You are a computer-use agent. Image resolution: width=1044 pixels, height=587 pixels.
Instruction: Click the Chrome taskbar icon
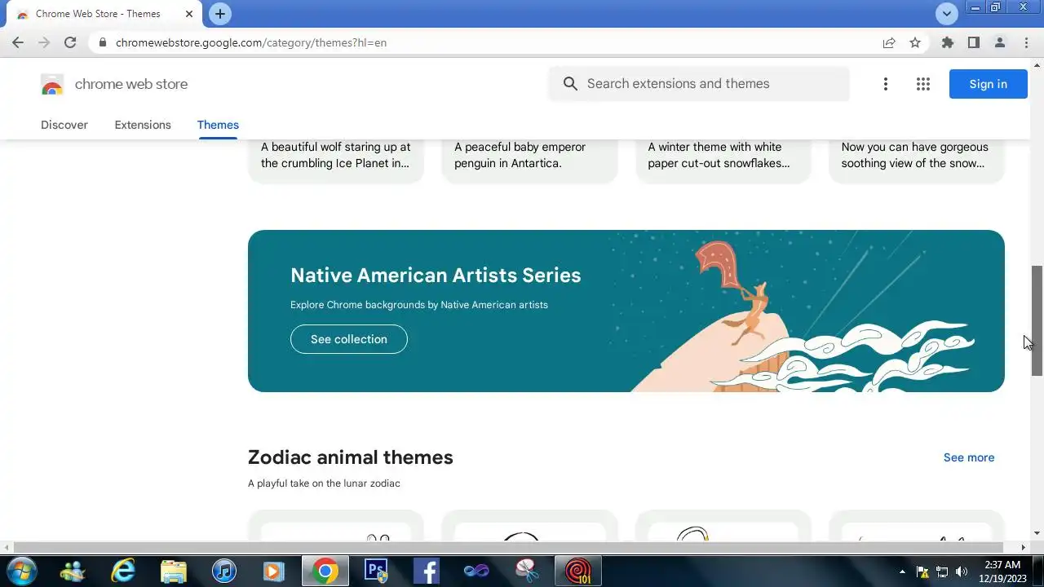point(325,571)
